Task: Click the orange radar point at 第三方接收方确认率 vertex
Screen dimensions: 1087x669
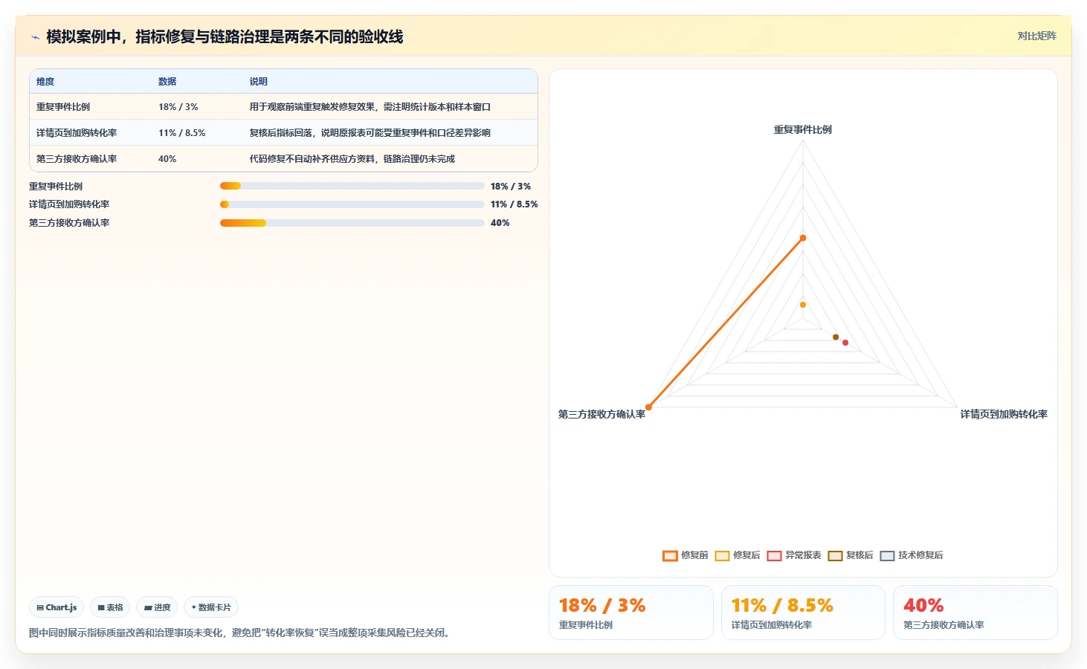Action: (648, 407)
